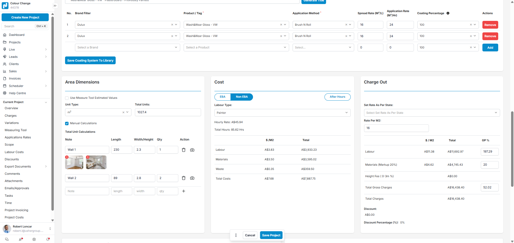
Task: Click the Dashboard icon in sidebar
Action: [5, 35]
